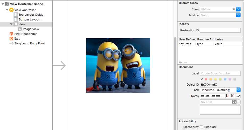Viewport: 244px width, 130px height.
Task: Select the minions image view on canvas
Action: 118,66
